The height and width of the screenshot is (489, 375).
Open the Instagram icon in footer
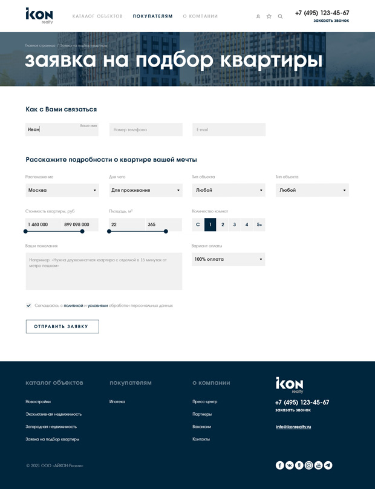click(308, 465)
